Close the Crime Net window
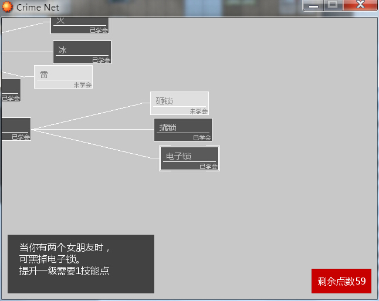Screen dimensions: 379x301 point(360,5)
